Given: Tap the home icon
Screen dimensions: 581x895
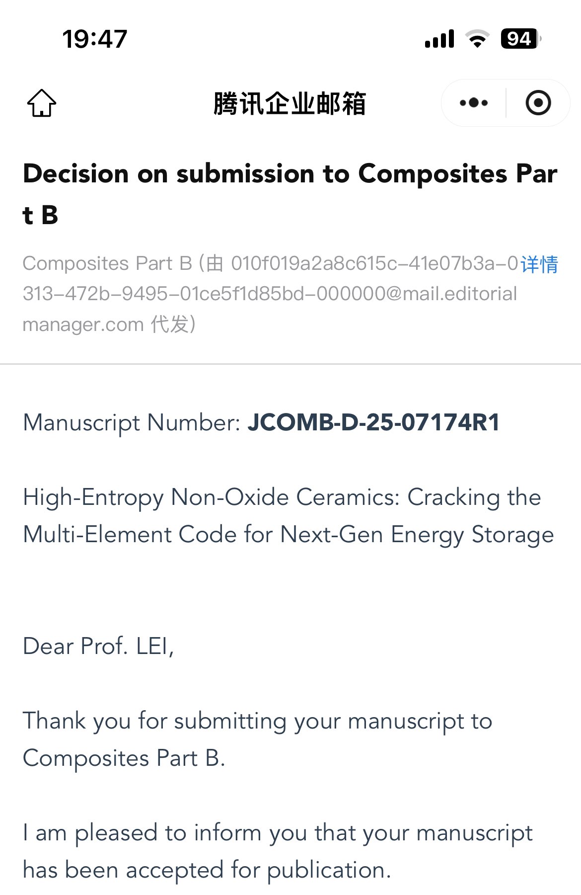Looking at the screenshot, I should click(42, 103).
